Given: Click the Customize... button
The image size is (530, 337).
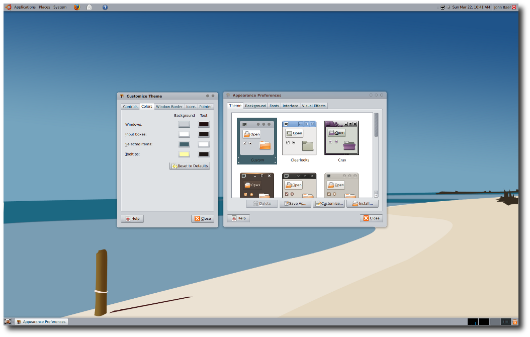Looking at the screenshot, I should pos(329,204).
